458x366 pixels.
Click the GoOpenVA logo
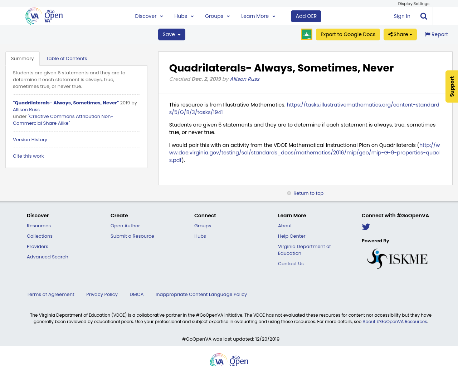tap(43, 16)
